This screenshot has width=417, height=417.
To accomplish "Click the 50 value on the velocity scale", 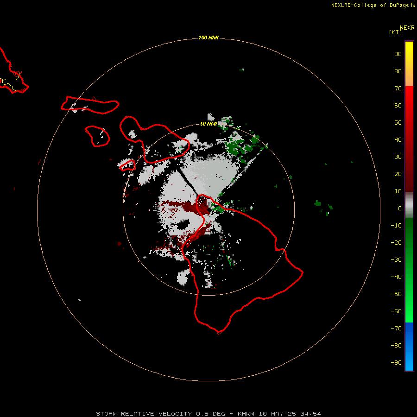I will (x=398, y=123).
